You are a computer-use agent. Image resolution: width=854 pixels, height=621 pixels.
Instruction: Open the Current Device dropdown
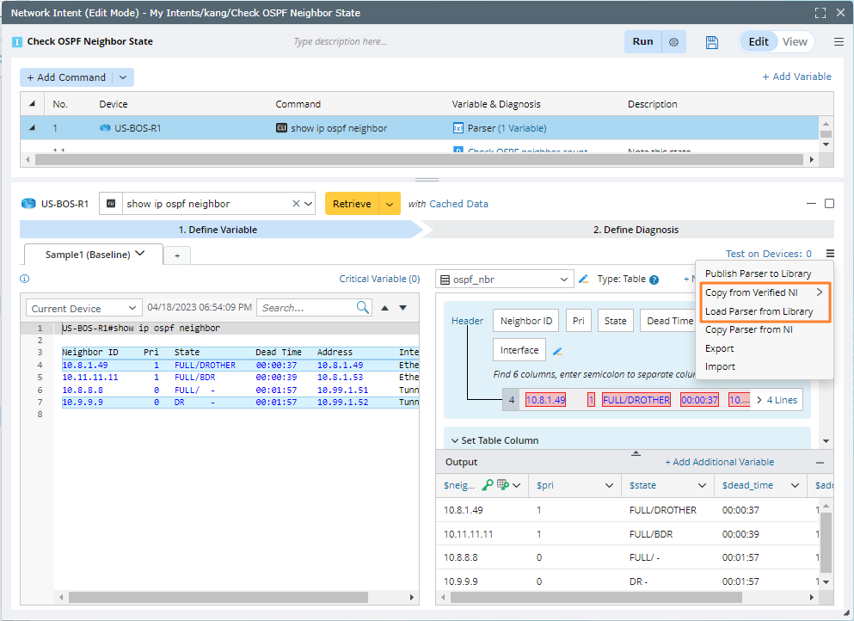tap(84, 308)
